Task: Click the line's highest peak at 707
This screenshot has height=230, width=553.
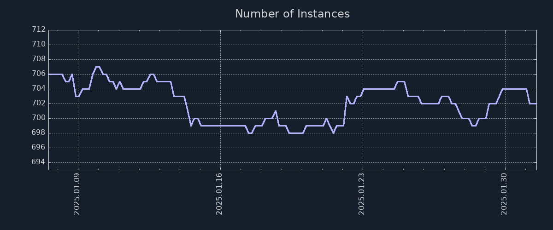Action: point(97,67)
